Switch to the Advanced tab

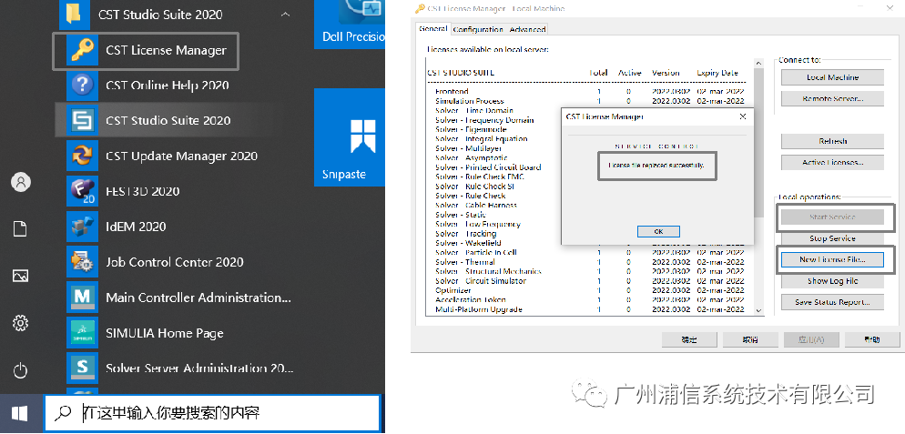[527, 29]
